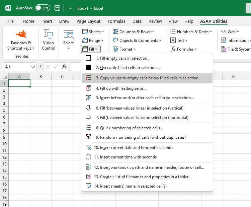Click the fill handle of cell A1
This screenshot has height=207, width=251.
(x=30, y=86)
